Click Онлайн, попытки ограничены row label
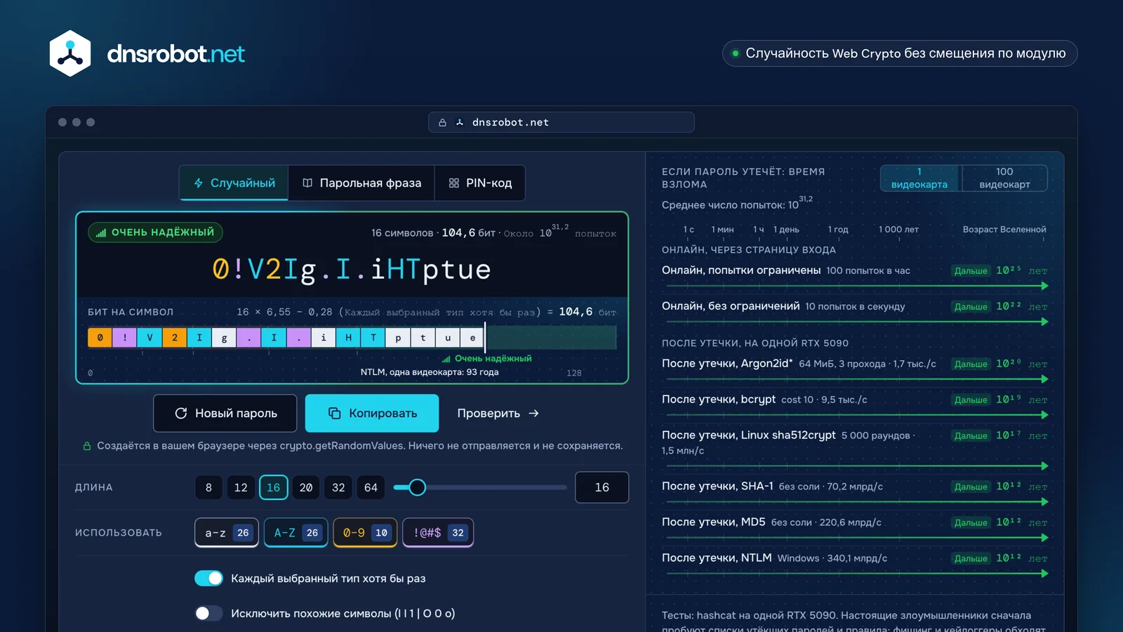This screenshot has width=1123, height=632. coord(741,270)
